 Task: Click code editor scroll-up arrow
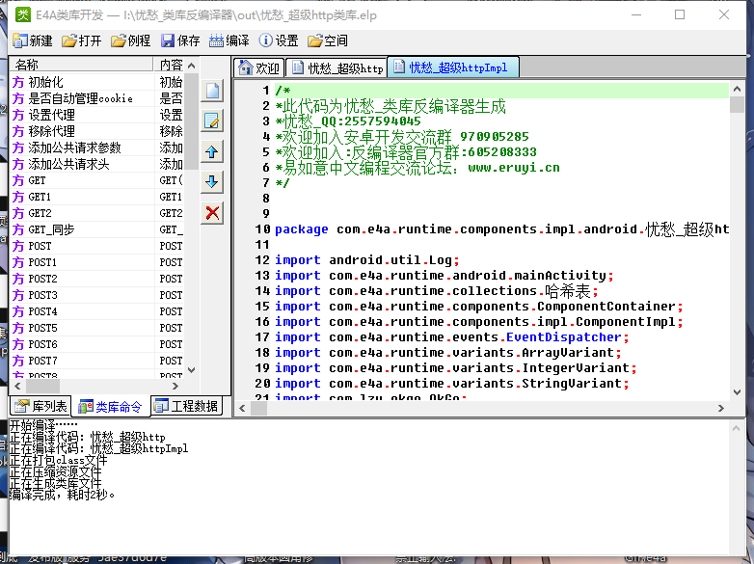tap(737, 89)
